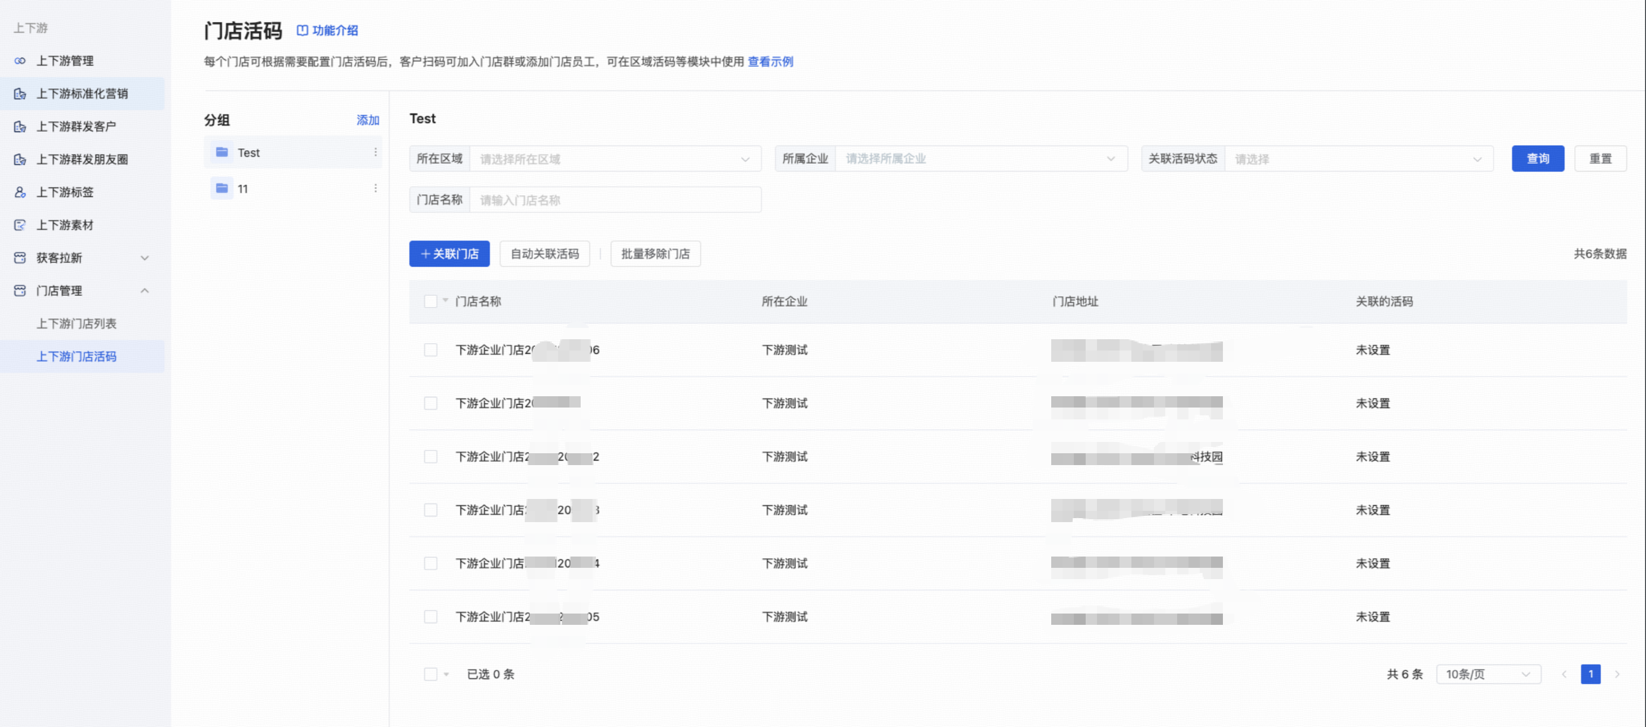Check the store row ending in 05
The image size is (1646, 727).
(430, 616)
